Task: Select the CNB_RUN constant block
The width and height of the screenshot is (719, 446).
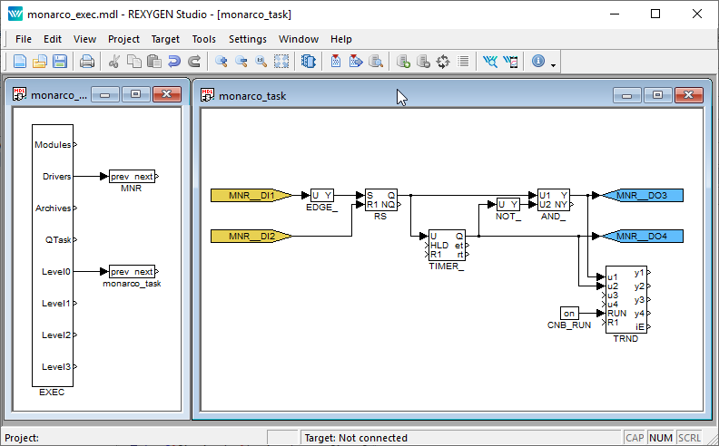Action: pyautogui.click(x=569, y=314)
